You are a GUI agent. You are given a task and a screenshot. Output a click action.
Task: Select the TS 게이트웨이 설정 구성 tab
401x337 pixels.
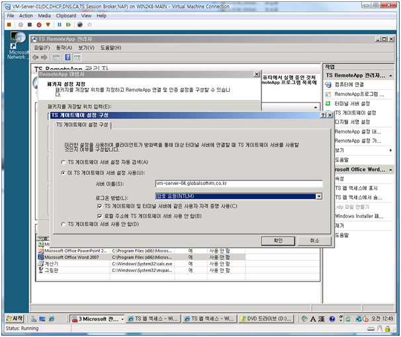point(82,125)
